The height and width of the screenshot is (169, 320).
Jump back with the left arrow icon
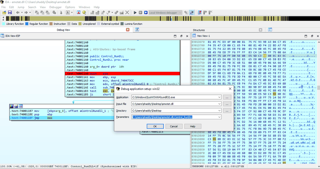click(18, 13)
